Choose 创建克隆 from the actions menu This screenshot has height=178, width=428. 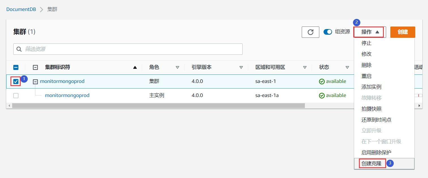click(371, 163)
